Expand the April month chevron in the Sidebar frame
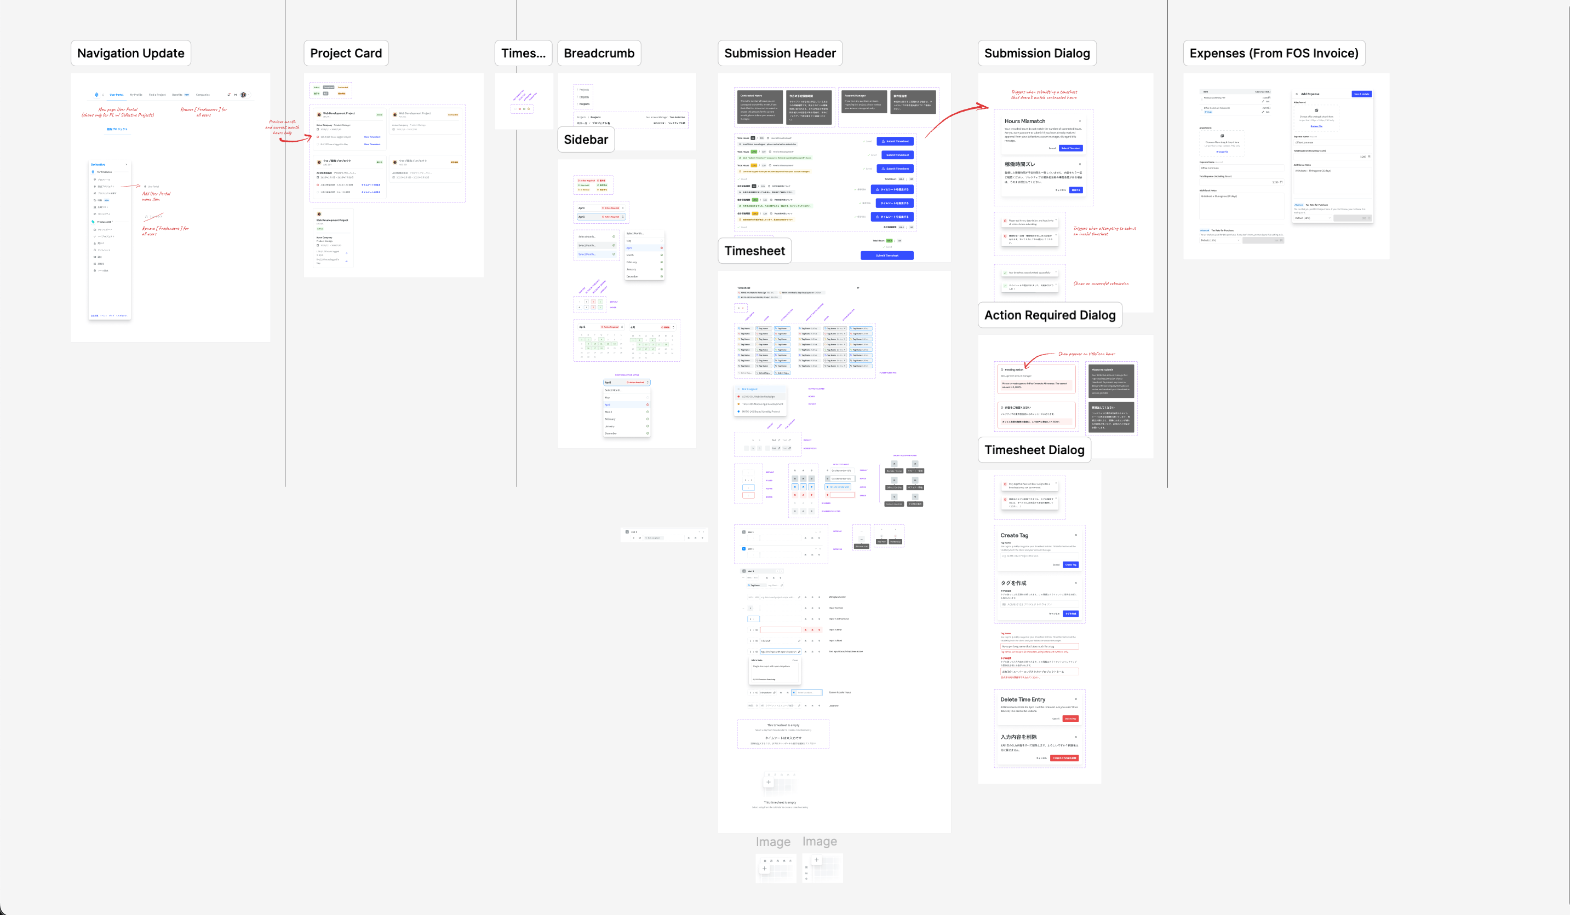The image size is (1570, 915). 623,208
